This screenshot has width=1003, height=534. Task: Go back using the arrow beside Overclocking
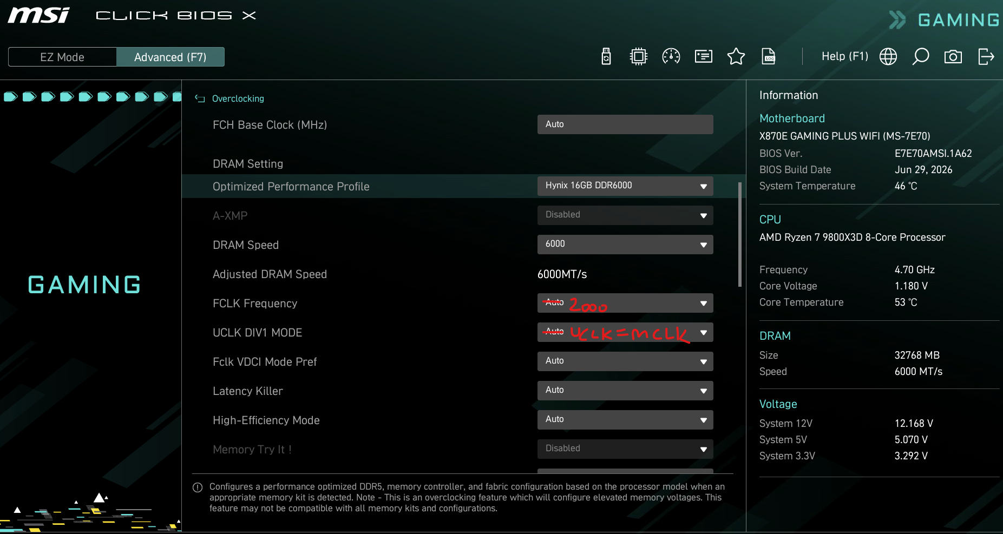click(200, 98)
